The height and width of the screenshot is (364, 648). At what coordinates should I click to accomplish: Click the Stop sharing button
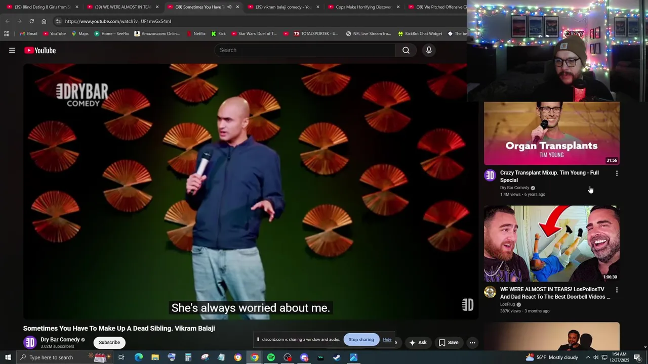[x=361, y=339]
